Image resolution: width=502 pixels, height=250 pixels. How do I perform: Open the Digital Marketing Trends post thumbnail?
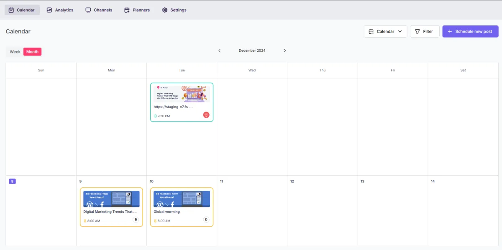pyautogui.click(x=111, y=199)
